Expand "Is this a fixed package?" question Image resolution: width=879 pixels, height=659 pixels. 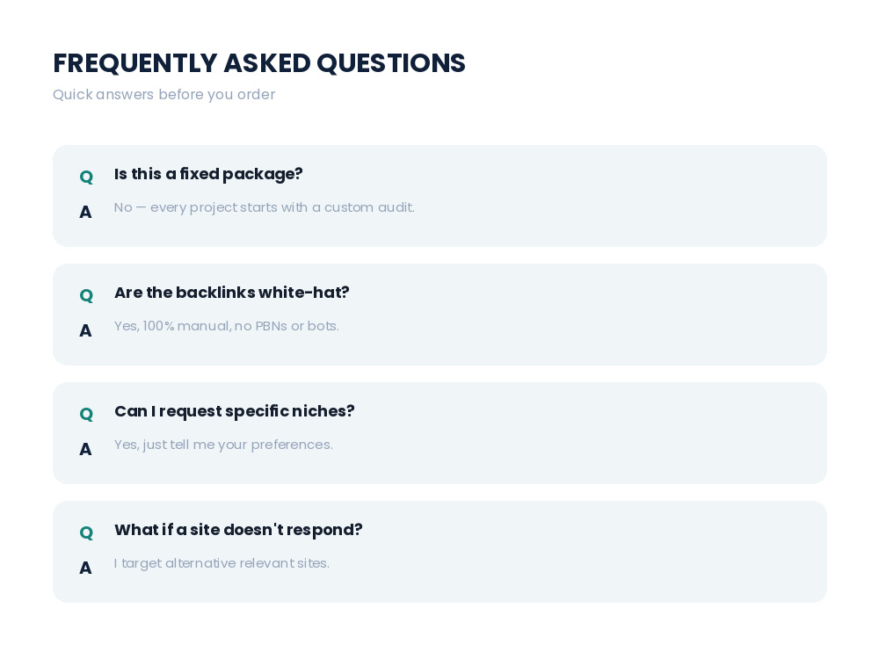point(208,174)
